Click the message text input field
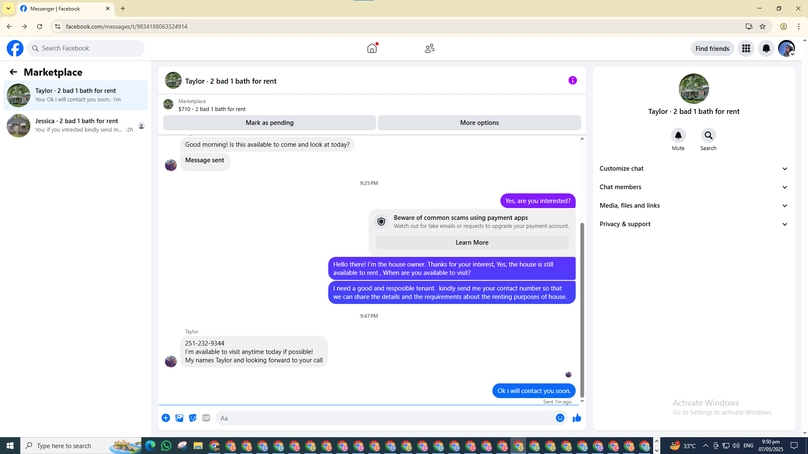 pyautogui.click(x=383, y=418)
